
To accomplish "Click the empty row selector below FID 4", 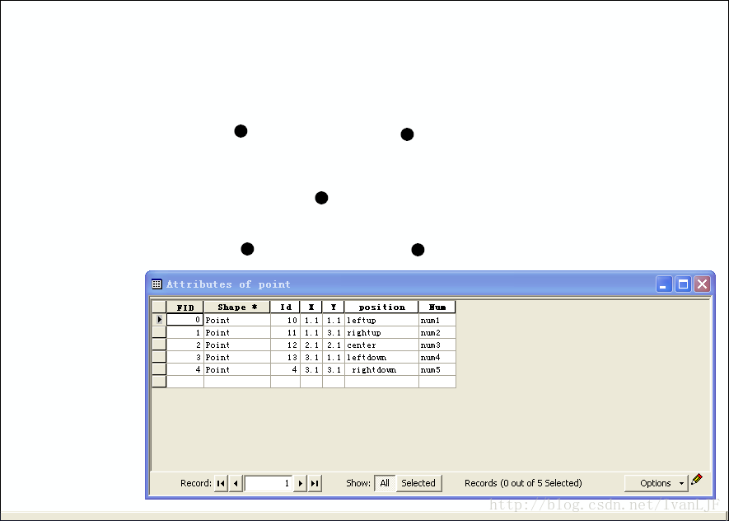I will 159,382.
